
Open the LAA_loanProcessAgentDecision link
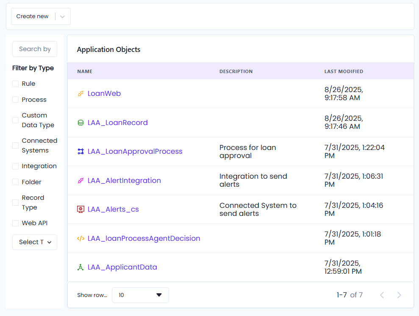[144, 238]
